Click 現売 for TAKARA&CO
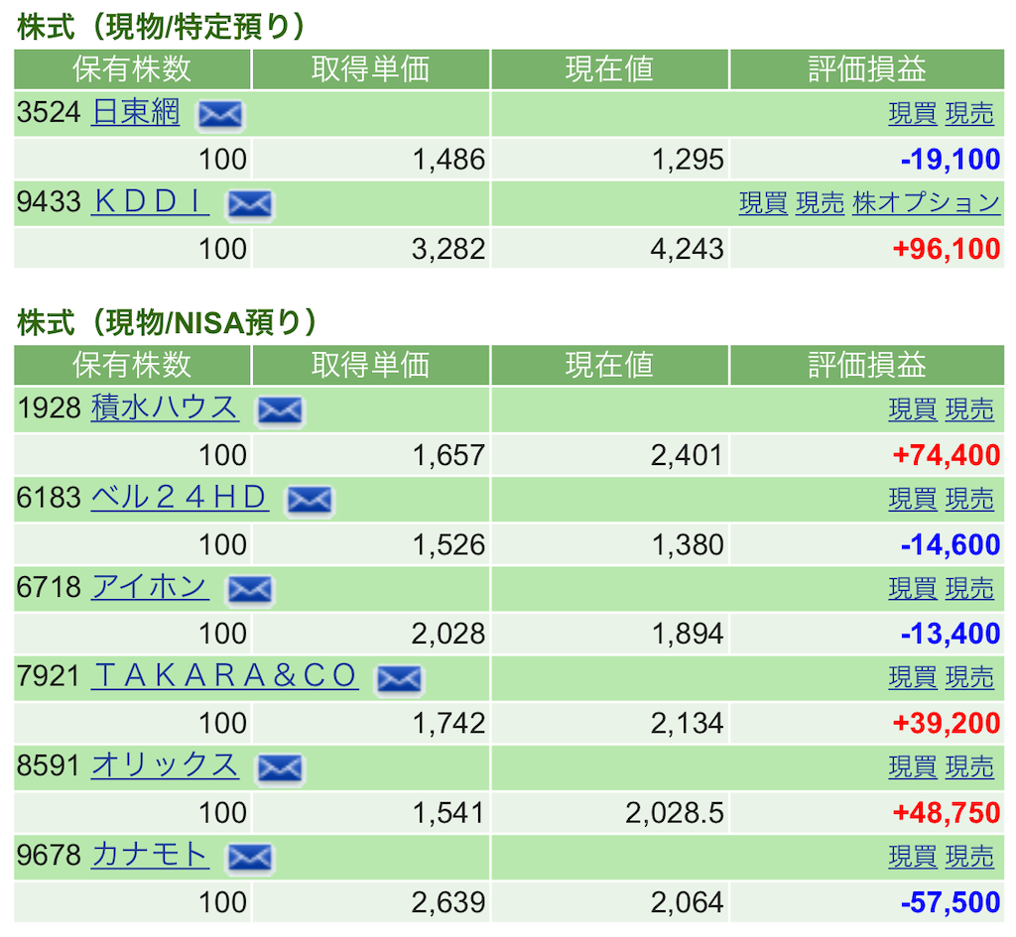 pos(969,678)
